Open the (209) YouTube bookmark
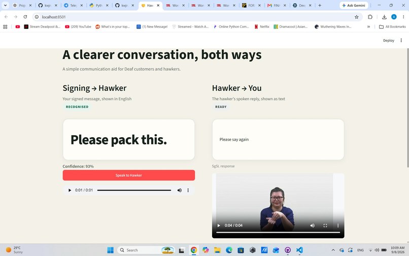 click(78, 26)
